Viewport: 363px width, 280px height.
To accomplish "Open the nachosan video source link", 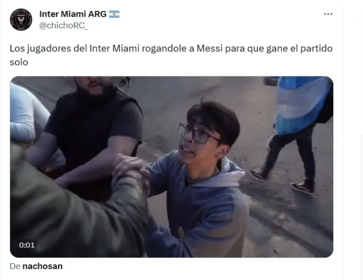I will pos(43,266).
